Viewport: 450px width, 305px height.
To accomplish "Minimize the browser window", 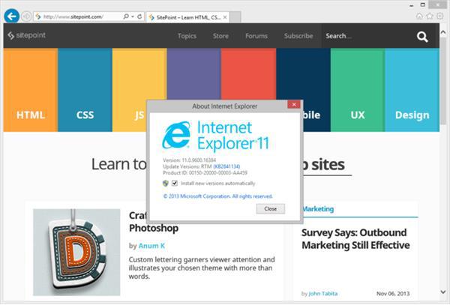I will (412, 5).
